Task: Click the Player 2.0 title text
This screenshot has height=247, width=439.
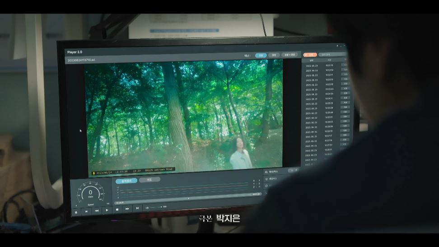Action: click(x=75, y=52)
